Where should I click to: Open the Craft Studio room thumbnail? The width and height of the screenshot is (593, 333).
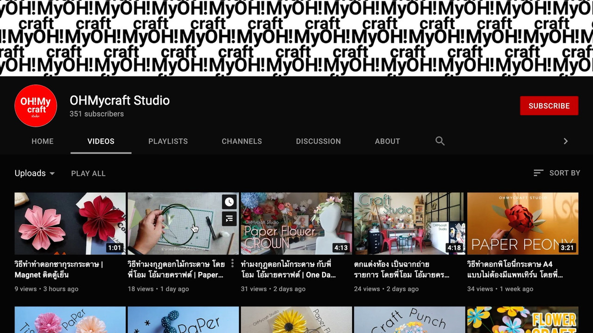pos(410,223)
